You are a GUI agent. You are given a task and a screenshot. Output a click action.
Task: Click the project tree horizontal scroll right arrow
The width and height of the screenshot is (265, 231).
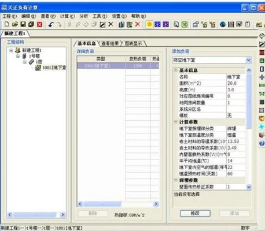tap(62, 214)
